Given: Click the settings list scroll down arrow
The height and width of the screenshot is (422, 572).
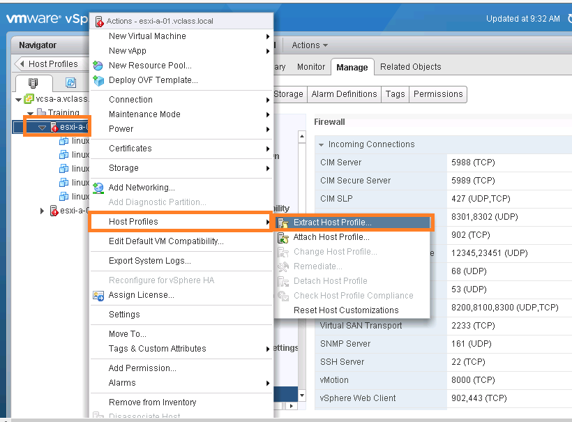Looking at the screenshot, I should pyautogui.click(x=301, y=395).
